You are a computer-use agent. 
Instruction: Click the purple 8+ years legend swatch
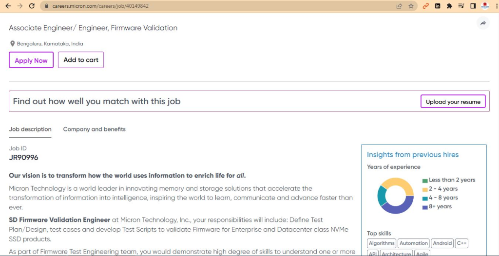click(425, 207)
